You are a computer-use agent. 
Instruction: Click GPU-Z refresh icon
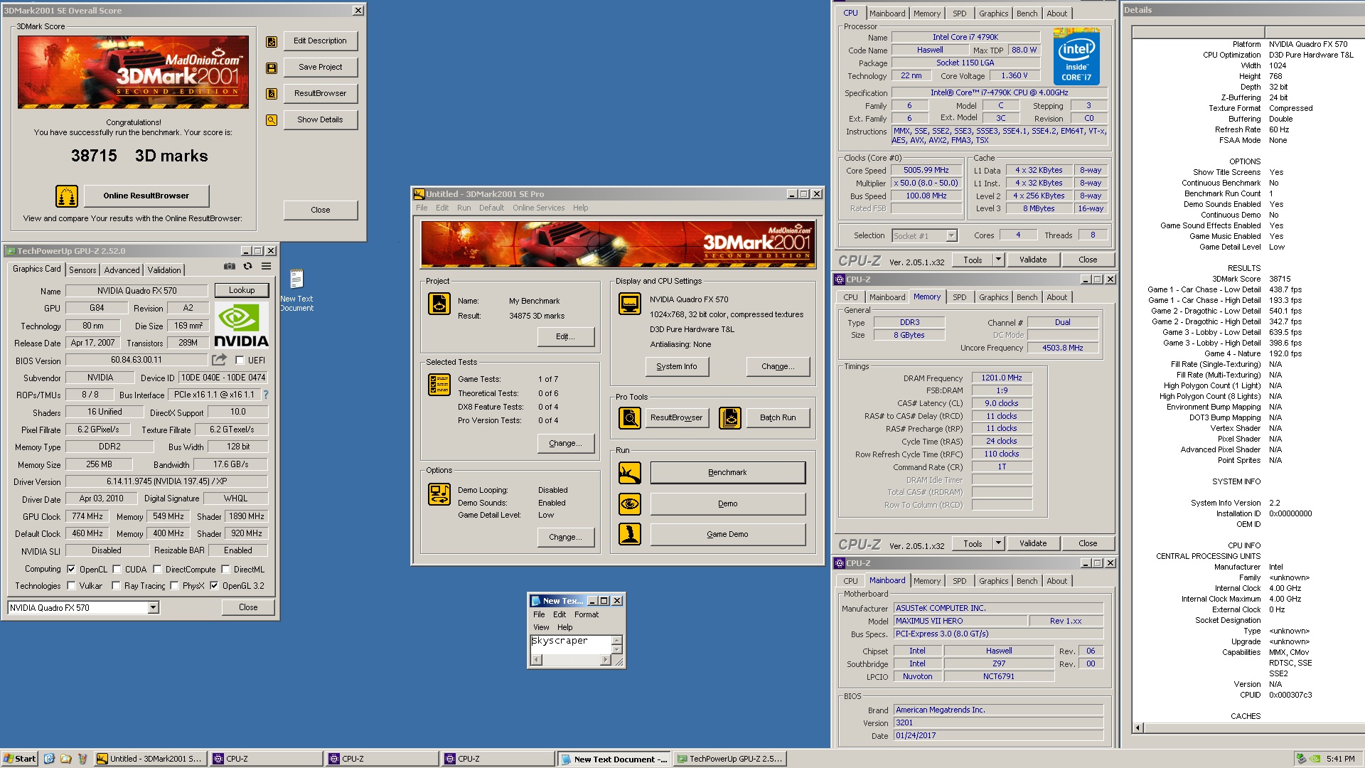(x=247, y=266)
